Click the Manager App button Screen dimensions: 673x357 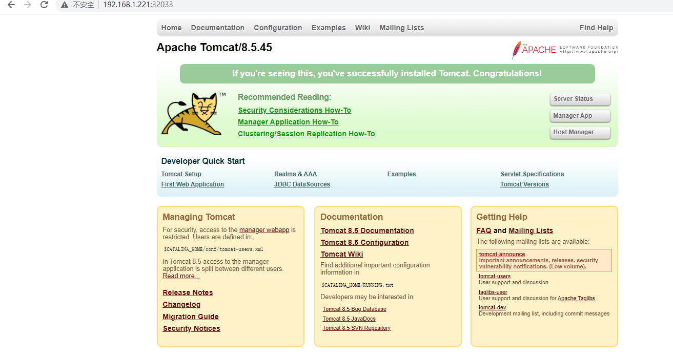[580, 116]
